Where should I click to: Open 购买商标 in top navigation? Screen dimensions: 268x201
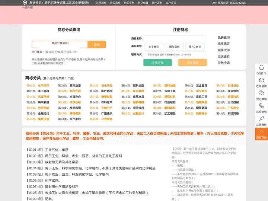click(x=115, y=3)
